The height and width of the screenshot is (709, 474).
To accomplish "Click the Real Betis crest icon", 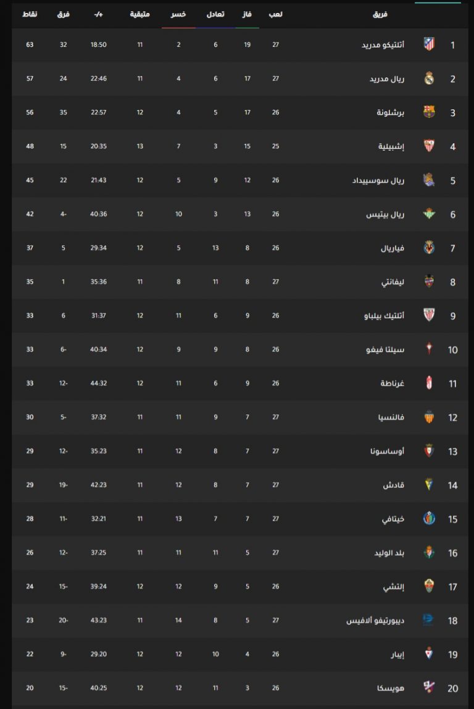I will 429,214.
